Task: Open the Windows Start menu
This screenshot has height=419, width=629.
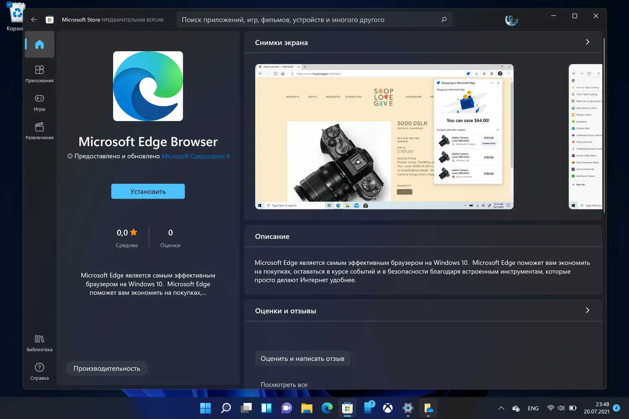Action: click(x=205, y=408)
